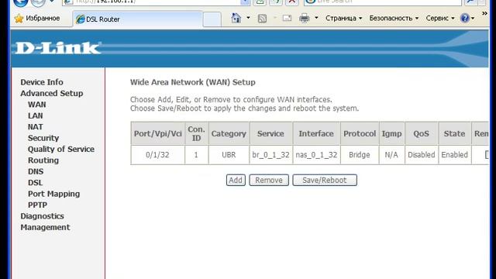Click the Protocol column header

360,133
